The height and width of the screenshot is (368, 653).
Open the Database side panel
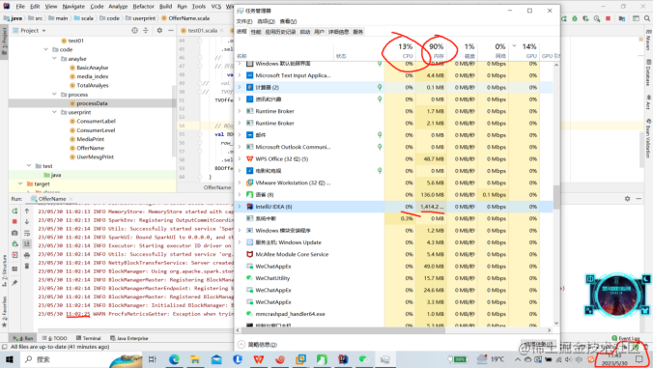point(649,72)
